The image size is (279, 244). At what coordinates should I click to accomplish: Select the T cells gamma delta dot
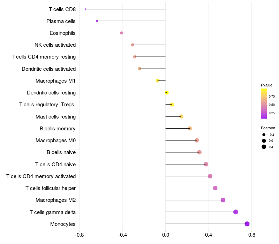click(236, 212)
